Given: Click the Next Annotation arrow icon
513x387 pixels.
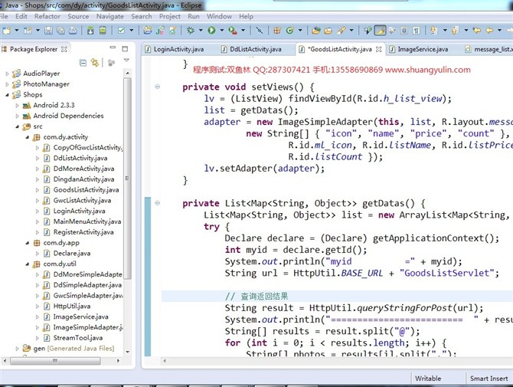Looking at the screenshot, I should (x=434, y=31).
